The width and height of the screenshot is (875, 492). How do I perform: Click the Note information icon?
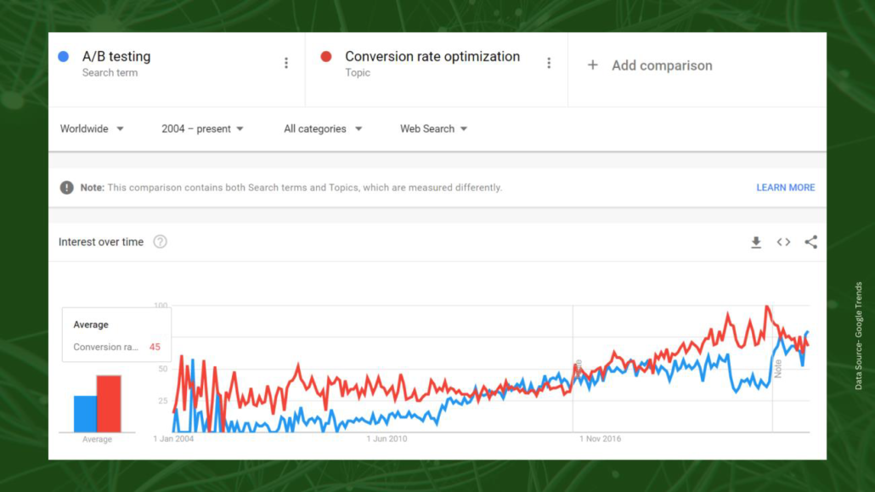click(66, 187)
